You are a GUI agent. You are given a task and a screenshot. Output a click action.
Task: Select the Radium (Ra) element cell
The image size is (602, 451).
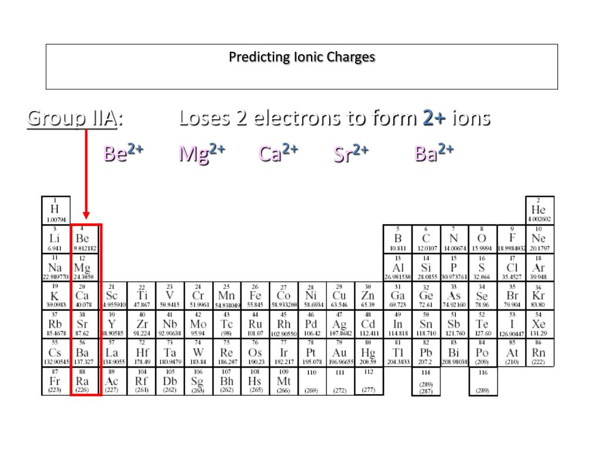pyautogui.click(x=85, y=381)
